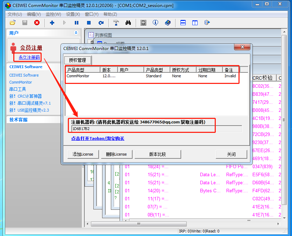This screenshot has height=236, width=292.
Task: Click machine code field 1D6B17B2
Action: [x=157, y=129]
